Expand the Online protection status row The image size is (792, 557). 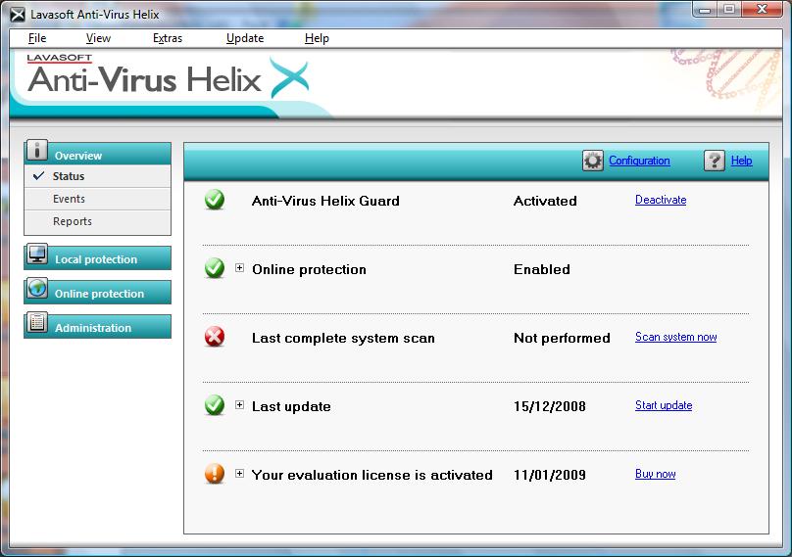pos(240,268)
